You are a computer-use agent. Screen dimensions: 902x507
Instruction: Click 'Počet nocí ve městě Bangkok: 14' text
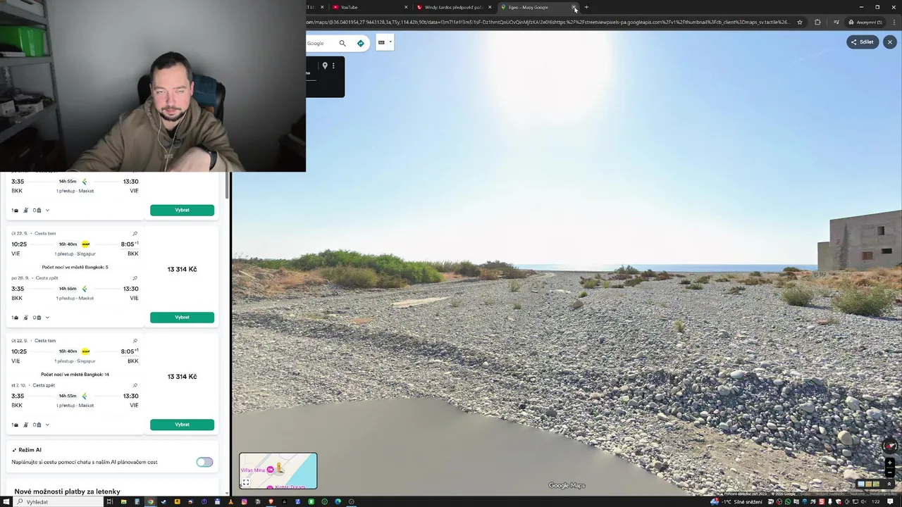click(x=75, y=375)
